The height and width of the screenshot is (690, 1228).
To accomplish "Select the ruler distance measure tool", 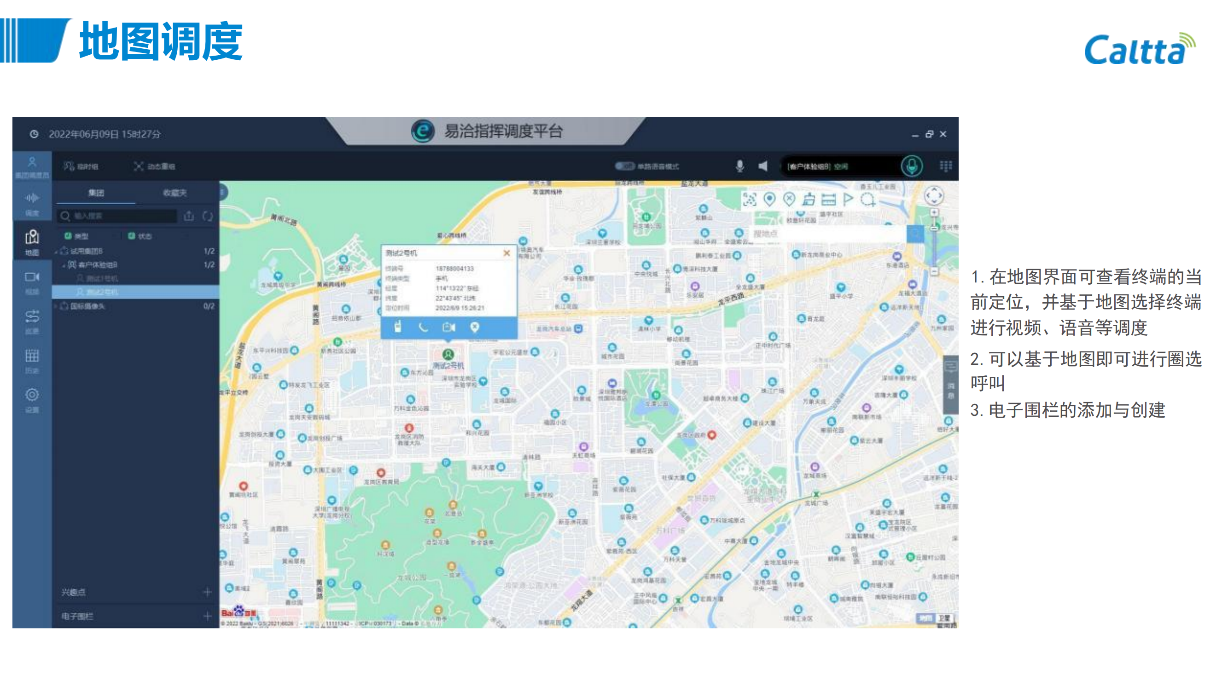I will pyautogui.click(x=828, y=200).
